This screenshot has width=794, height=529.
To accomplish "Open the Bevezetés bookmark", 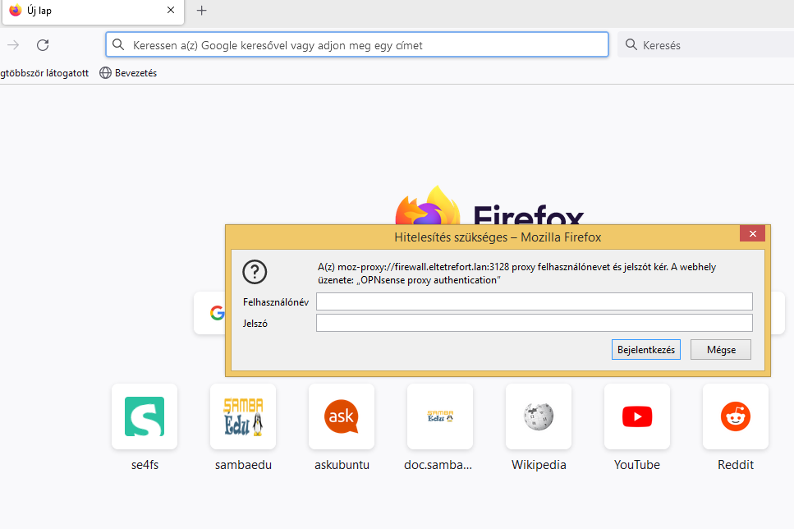I will 128,73.
